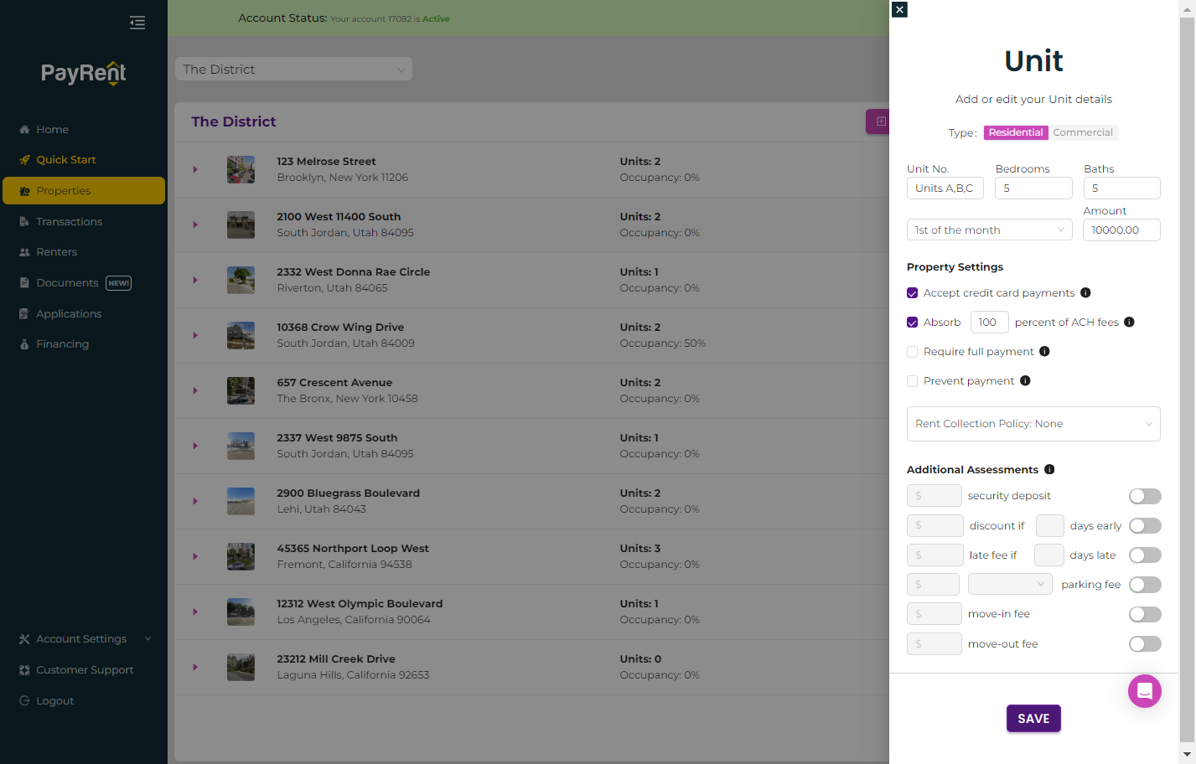Enable the late fee toggle
The image size is (1196, 764).
pos(1145,555)
